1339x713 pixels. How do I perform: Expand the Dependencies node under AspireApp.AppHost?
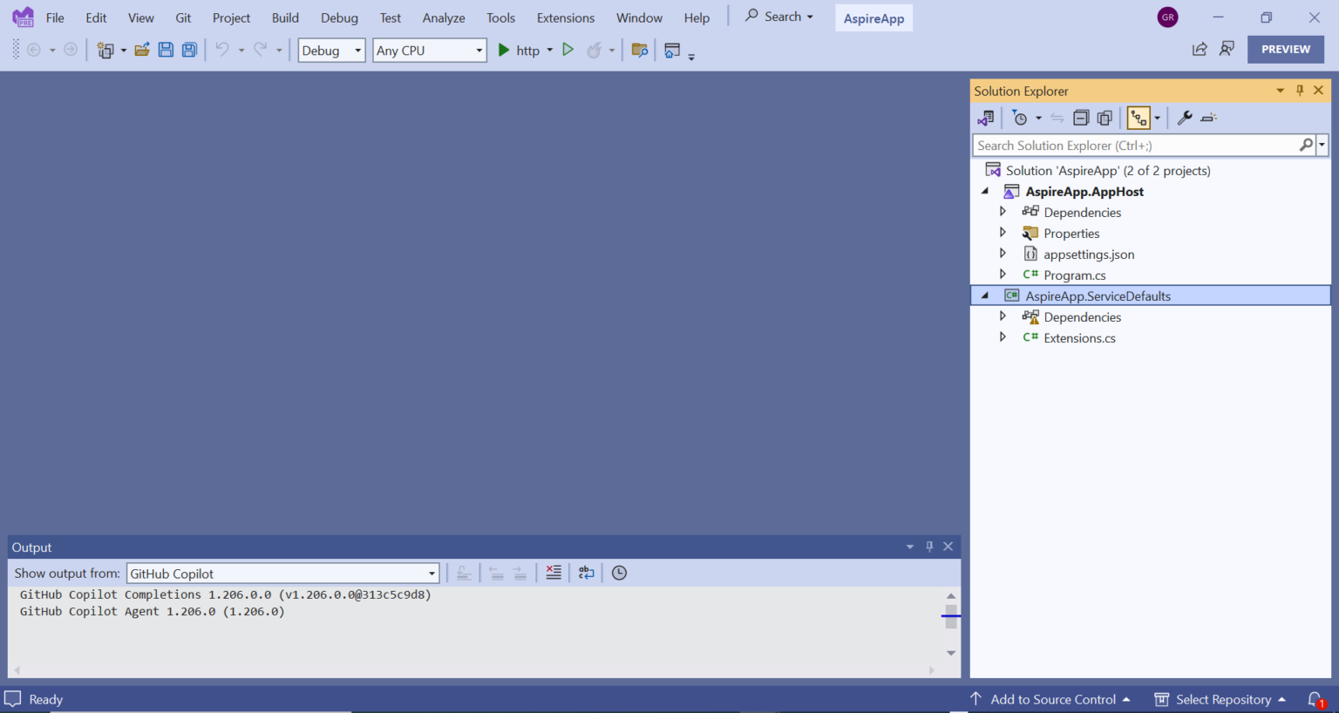click(1003, 211)
